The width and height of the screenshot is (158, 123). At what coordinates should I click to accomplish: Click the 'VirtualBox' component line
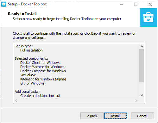28,75
